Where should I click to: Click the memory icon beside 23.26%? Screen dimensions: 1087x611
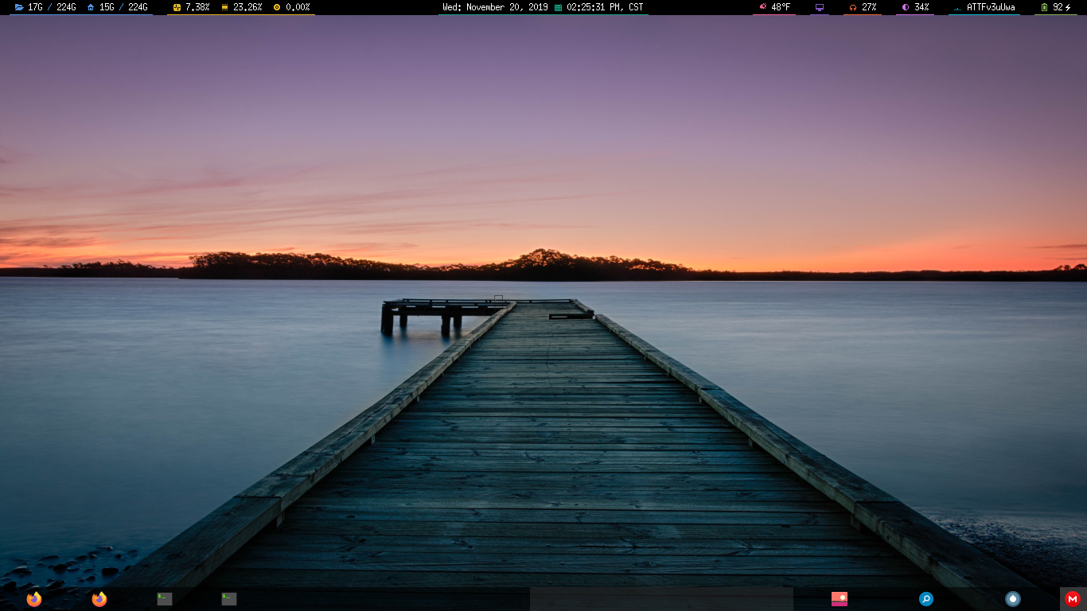click(x=224, y=7)
